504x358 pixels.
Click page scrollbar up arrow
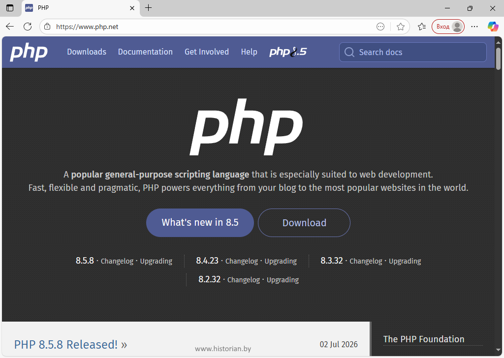coord(498,42)
